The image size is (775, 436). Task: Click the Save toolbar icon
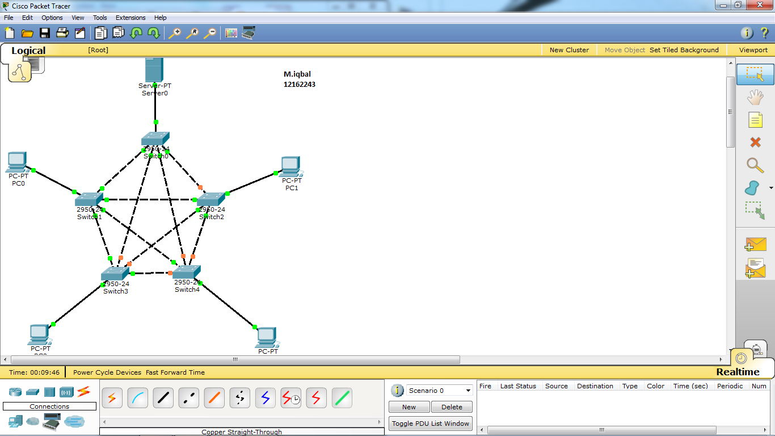tap(45, 33)
